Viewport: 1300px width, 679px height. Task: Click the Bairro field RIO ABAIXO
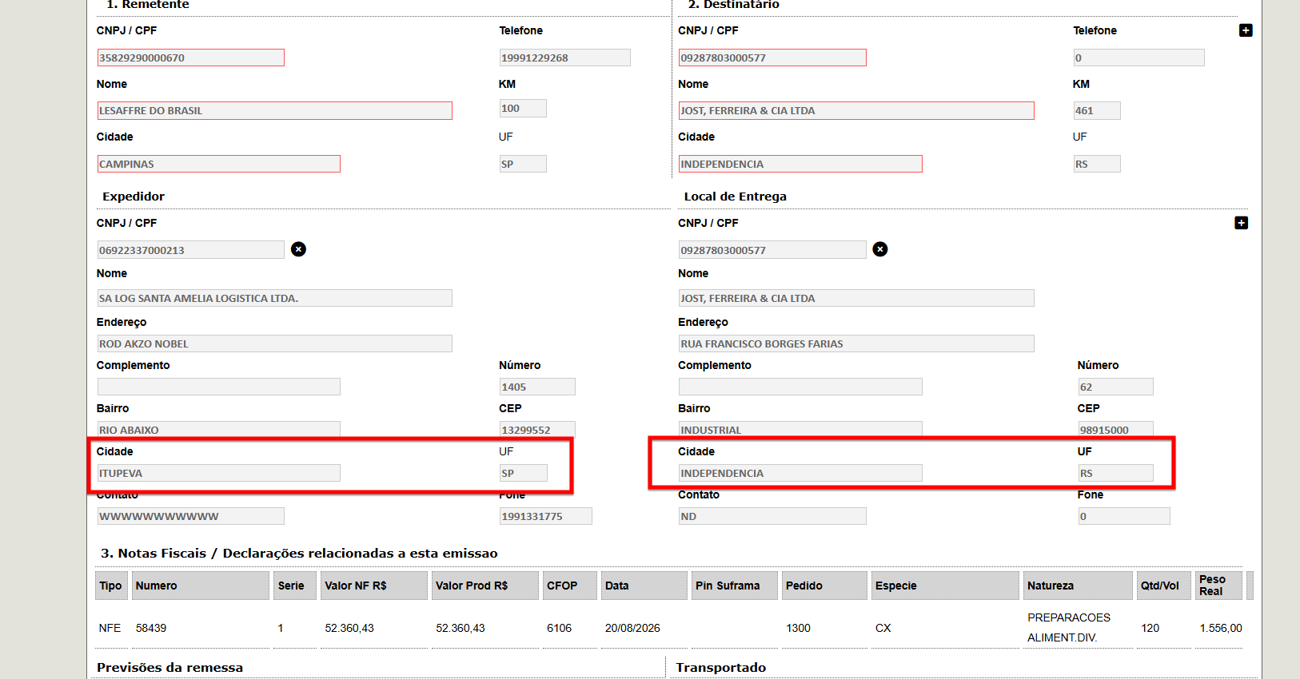coord(218,429)
